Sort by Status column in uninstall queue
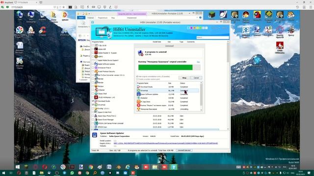This screenshot has height=176, width=314. point(183,83)
